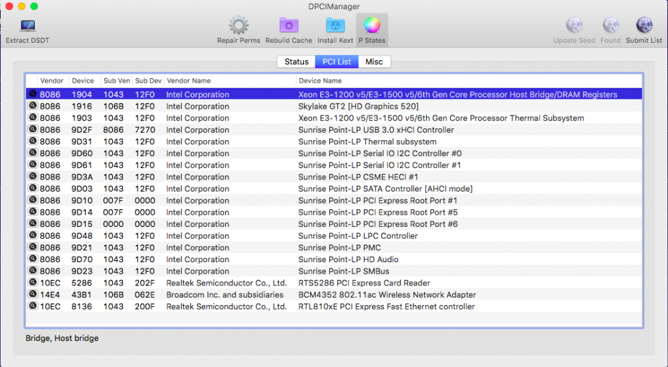Click the search icon on LPC Controller row
Screen dimensions: 668x367
coord(33,235)
